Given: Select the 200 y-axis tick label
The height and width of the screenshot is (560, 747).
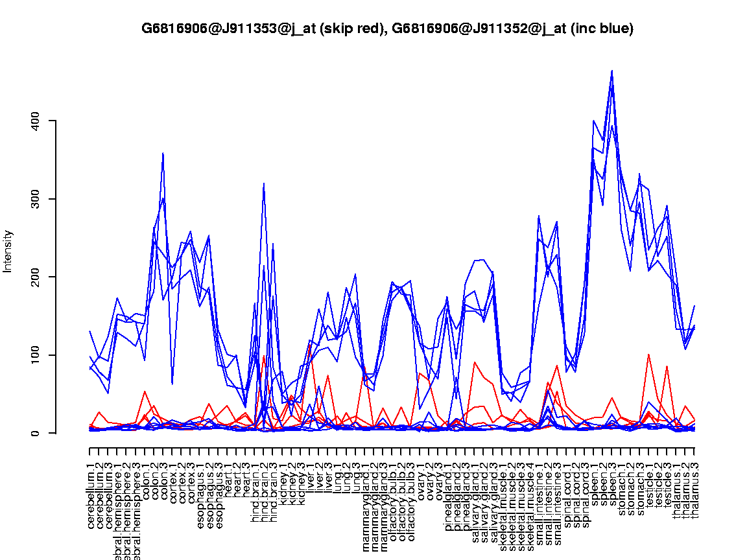Looking at the screenshot, I should point(36,277).
